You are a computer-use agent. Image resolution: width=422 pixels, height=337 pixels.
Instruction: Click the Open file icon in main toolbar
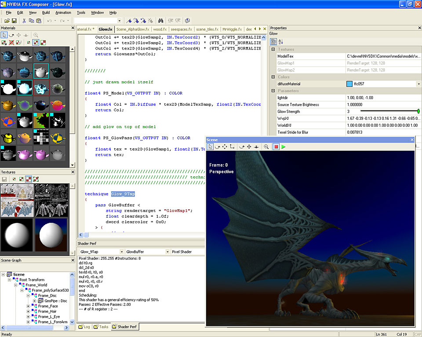pos(7,21)
